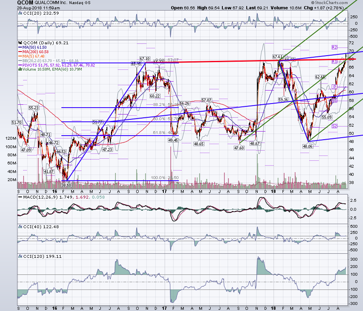The width and height of the screenshot is (363, 311).
Task: Click the QUALCOMM Inc. company name
Action: [x=51, y=3]
